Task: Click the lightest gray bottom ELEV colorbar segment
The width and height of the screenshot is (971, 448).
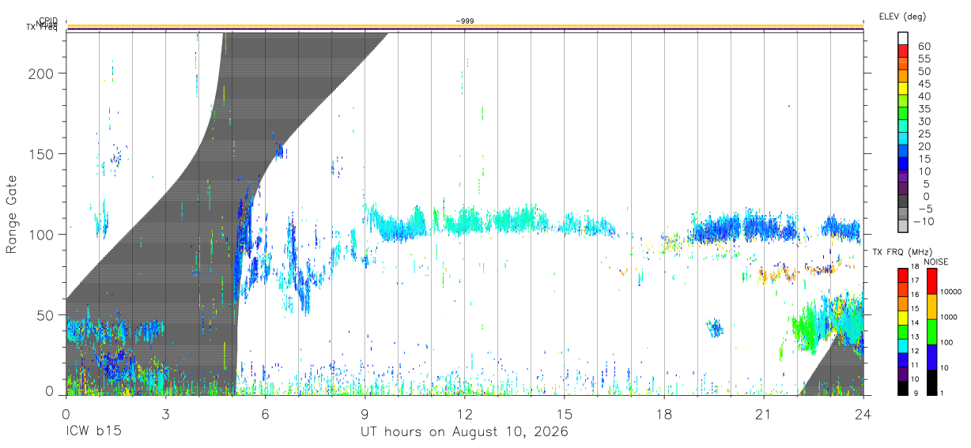Action: pyautogui.click(x=903, y=225)
